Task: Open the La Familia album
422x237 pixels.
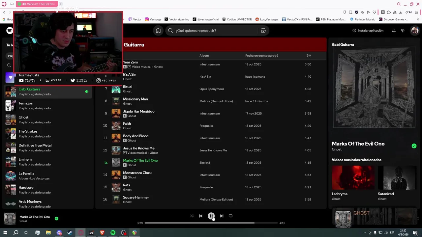Action: [x=48, y=176]
